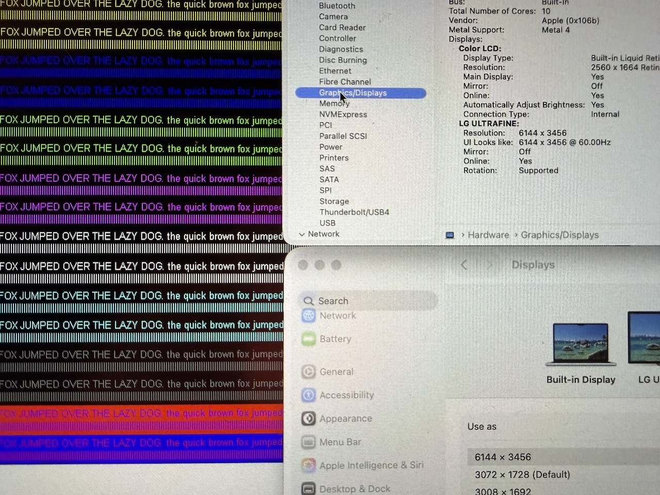Screen dimensions: 660x495
Task: Open Printers entry
Action: 334,158
